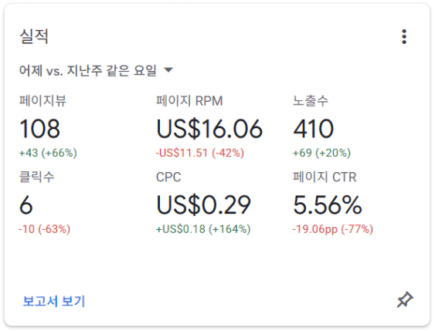Click the 페이지 CTR metric label
435x331 pixels.
pyautogui.click(x=325, y=177)
